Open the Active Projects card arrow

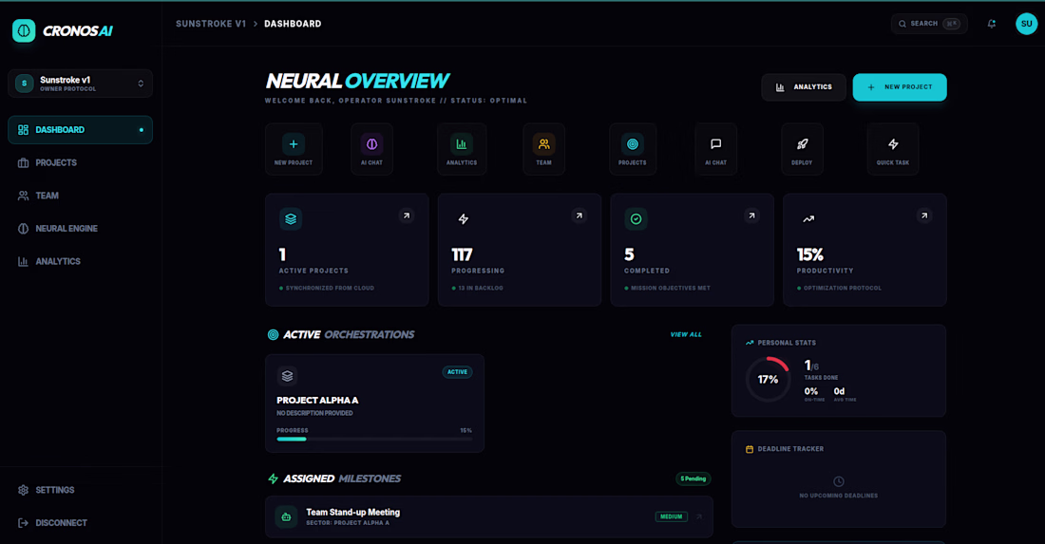tap(407, 216)
